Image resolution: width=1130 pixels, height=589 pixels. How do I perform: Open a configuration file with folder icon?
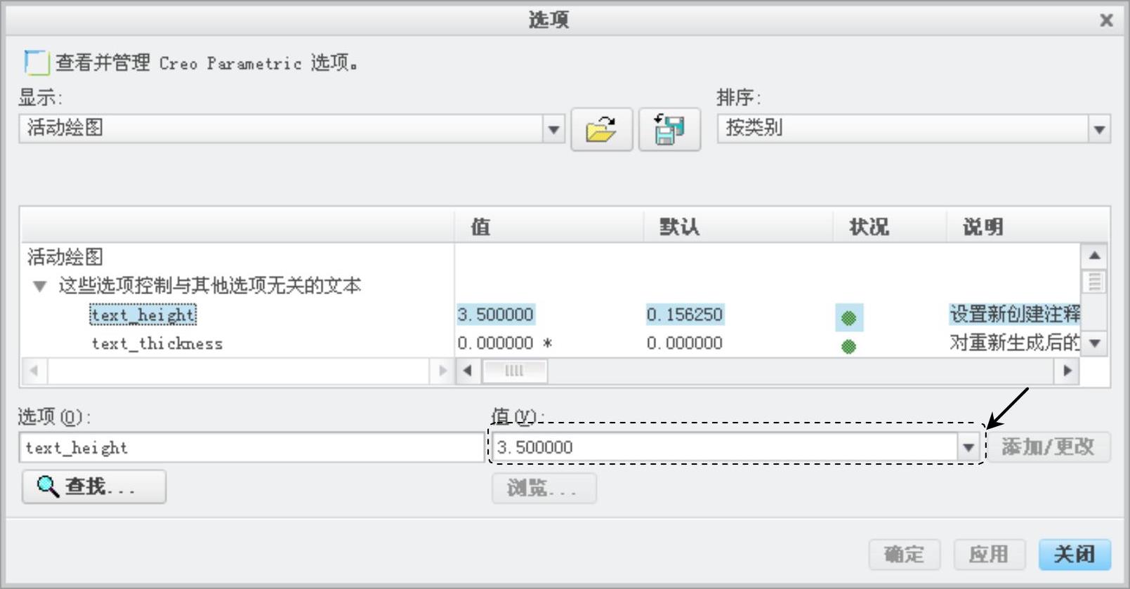[x=602, y=129]
